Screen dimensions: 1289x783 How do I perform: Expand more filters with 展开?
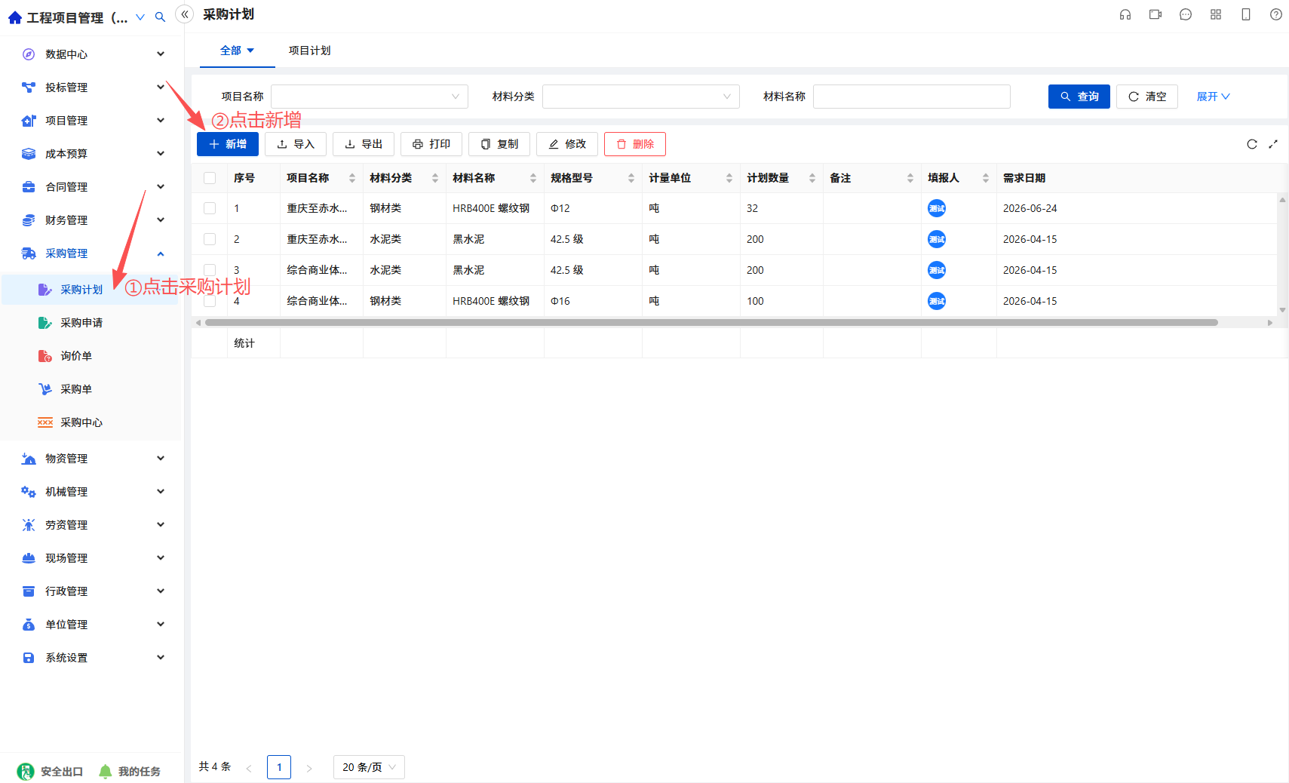1213,97
